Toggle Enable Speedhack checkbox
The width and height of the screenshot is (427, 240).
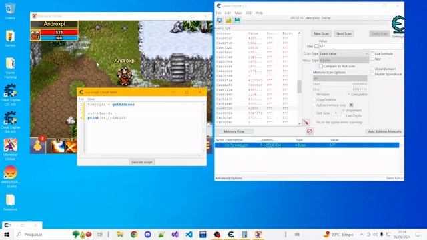point(372,74)
